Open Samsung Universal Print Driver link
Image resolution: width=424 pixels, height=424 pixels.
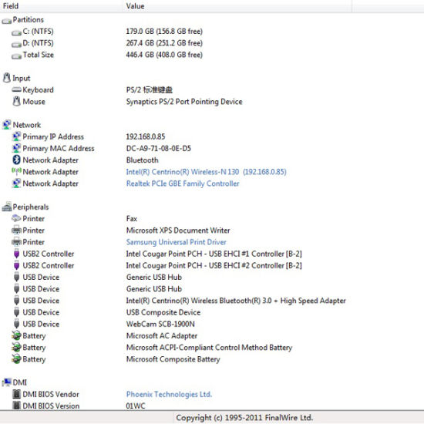[176, 242]
